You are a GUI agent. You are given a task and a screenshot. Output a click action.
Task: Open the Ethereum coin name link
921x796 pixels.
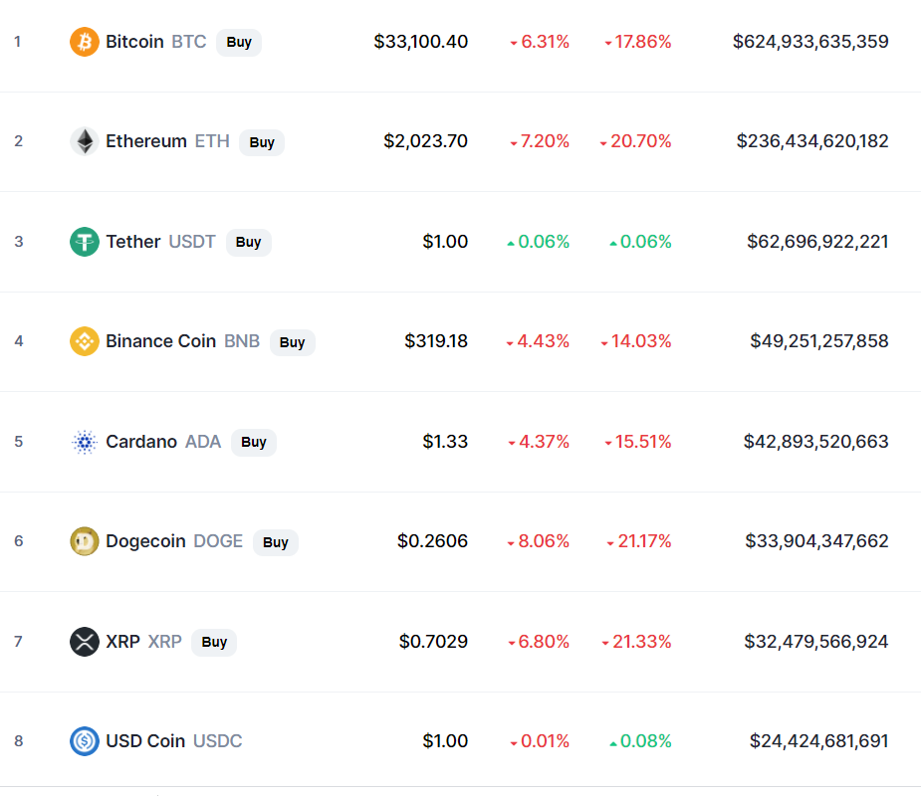pos(146,141)
